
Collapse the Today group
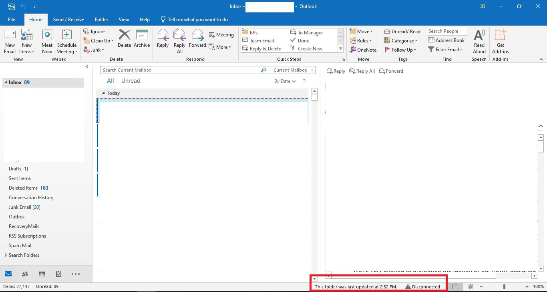103,93
